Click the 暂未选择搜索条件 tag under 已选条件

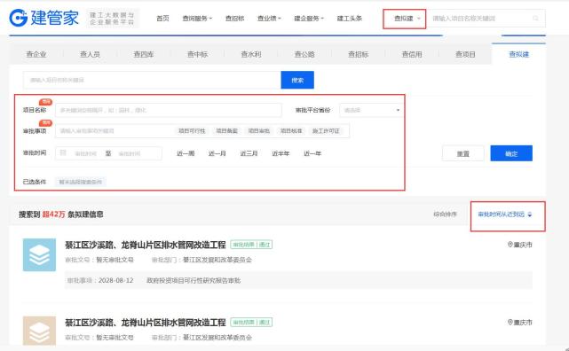point(81,182)
